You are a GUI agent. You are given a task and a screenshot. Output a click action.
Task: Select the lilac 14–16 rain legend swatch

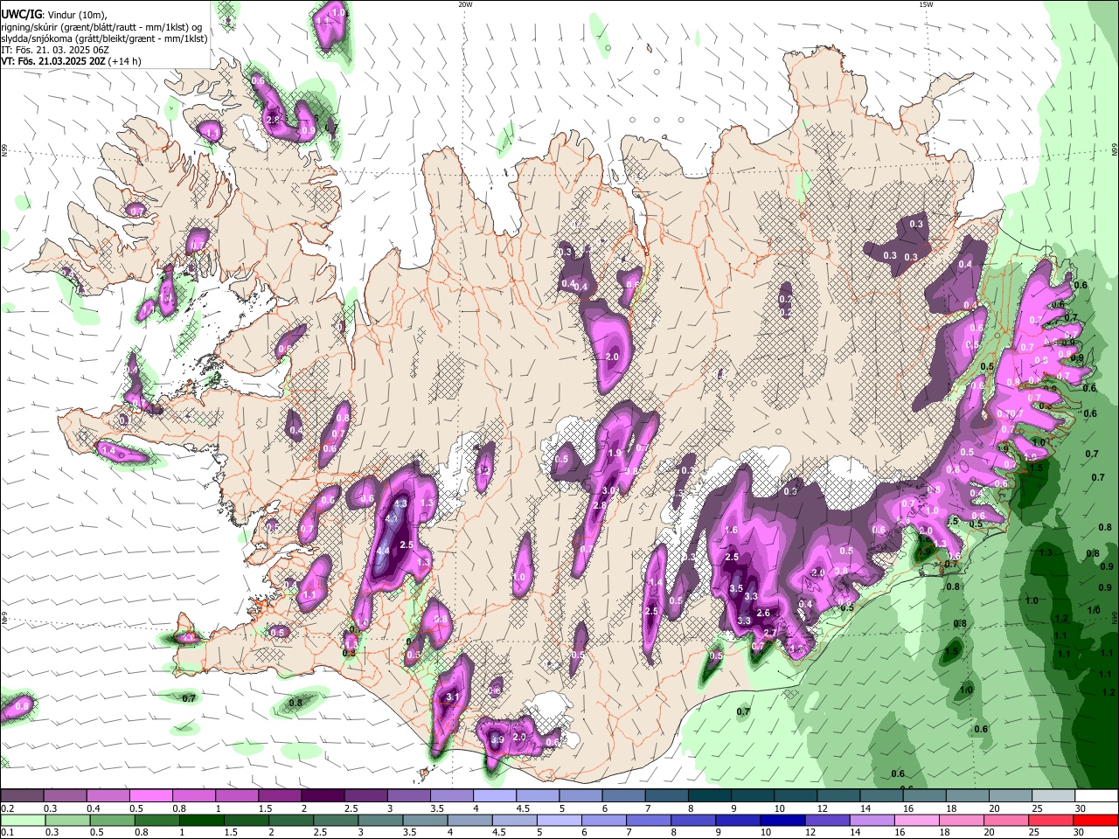point(872,820)
